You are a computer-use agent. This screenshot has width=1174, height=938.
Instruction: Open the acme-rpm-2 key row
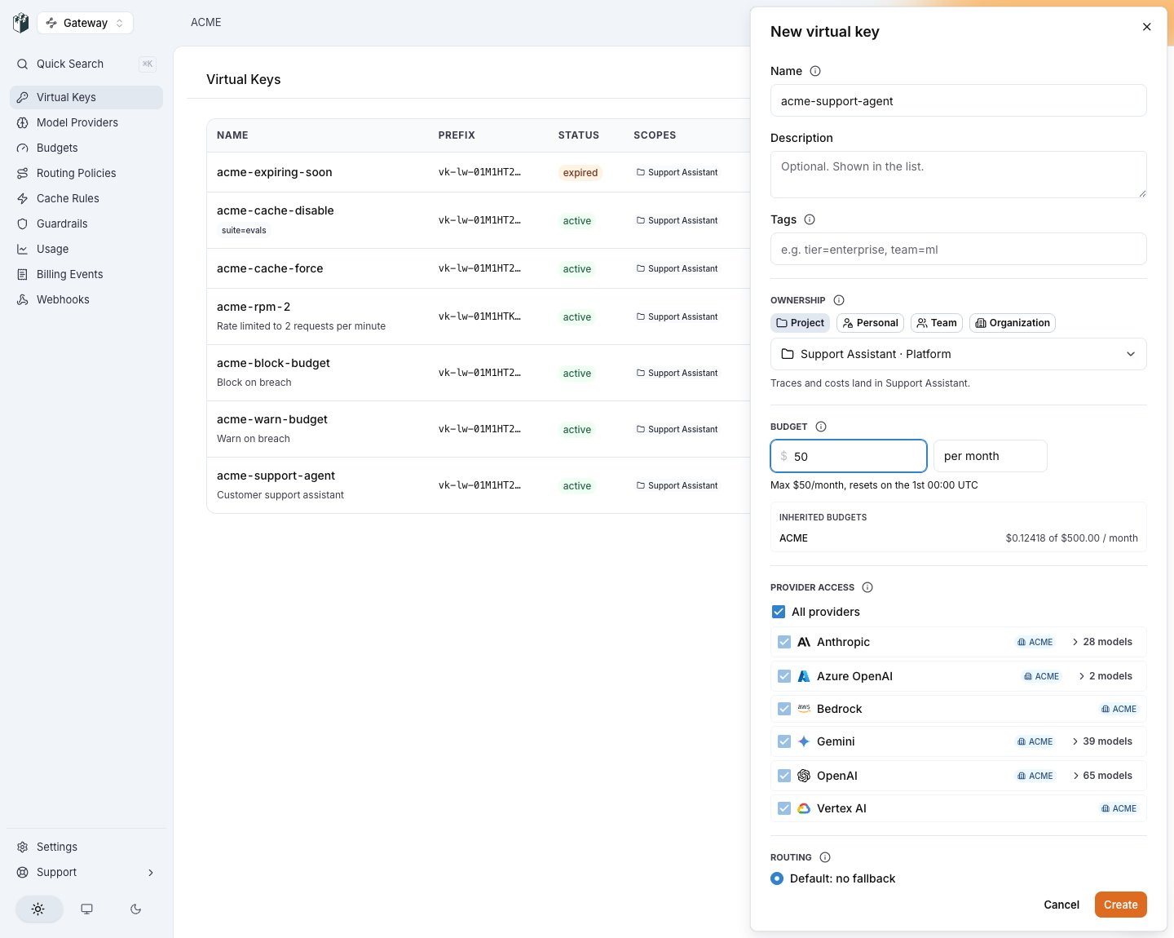pyautogui.click(x=479, y=316)
